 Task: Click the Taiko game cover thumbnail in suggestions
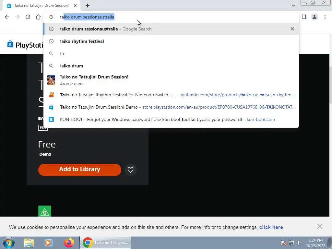51,80
